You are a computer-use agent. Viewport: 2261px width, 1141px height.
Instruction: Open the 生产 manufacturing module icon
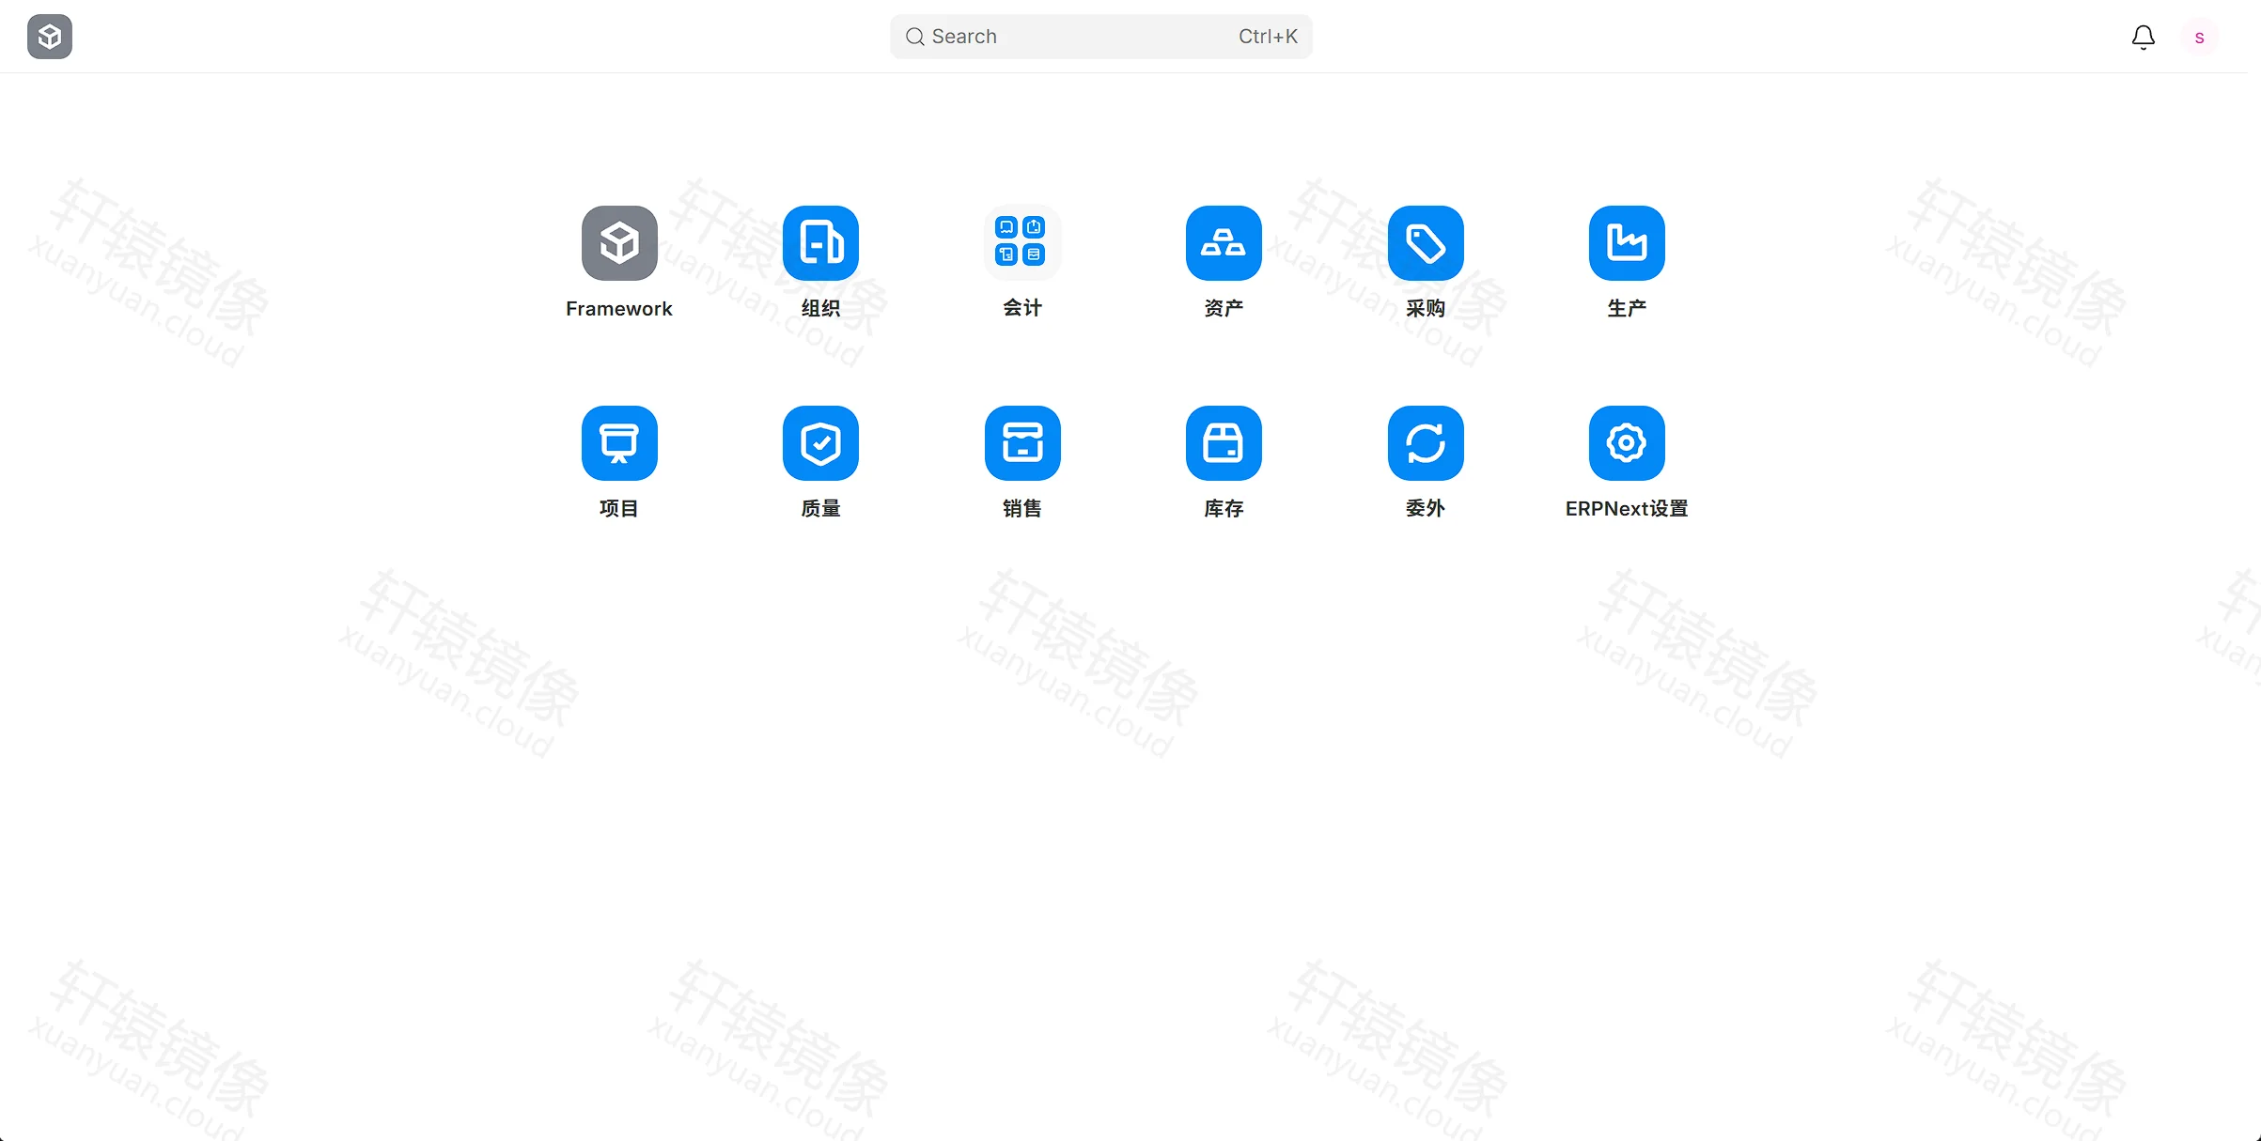(1627, 243)
